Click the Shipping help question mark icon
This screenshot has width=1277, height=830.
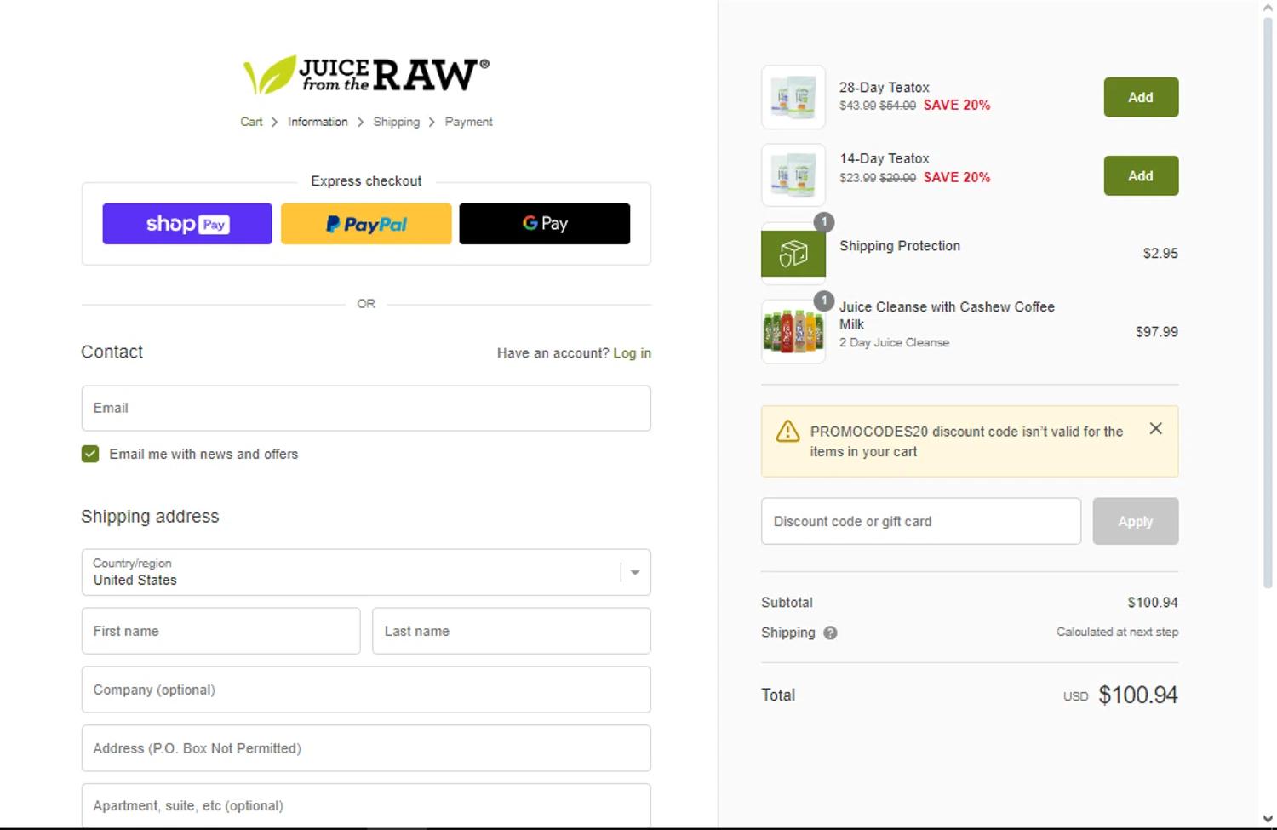coord(830,633)
